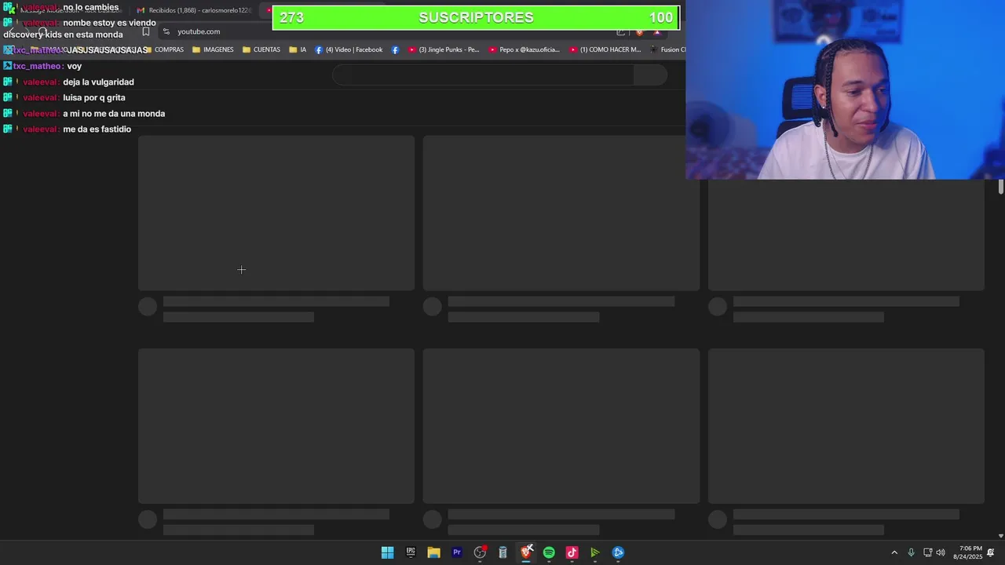Open Spotify from the taskbar
1005x565 pixels.
pyautogui.click(x=549, y=552)
